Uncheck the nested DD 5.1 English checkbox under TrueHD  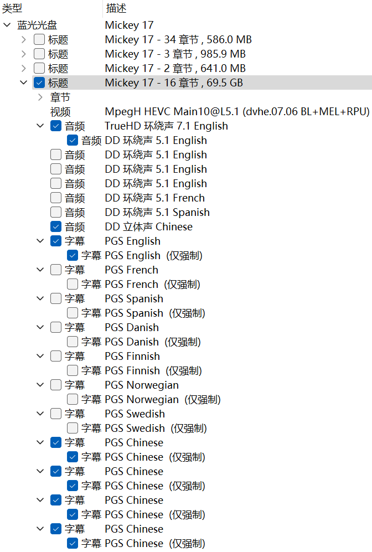[72, 141]
